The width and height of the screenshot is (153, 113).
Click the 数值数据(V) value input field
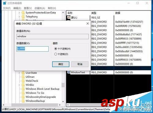pos(32,49)
